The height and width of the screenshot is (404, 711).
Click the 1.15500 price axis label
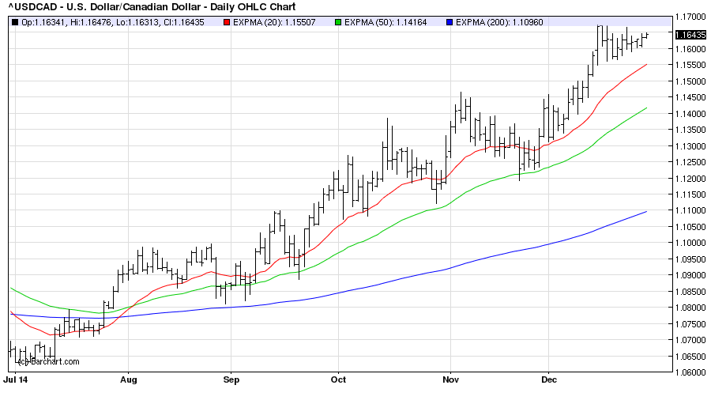tap(690, 65)
